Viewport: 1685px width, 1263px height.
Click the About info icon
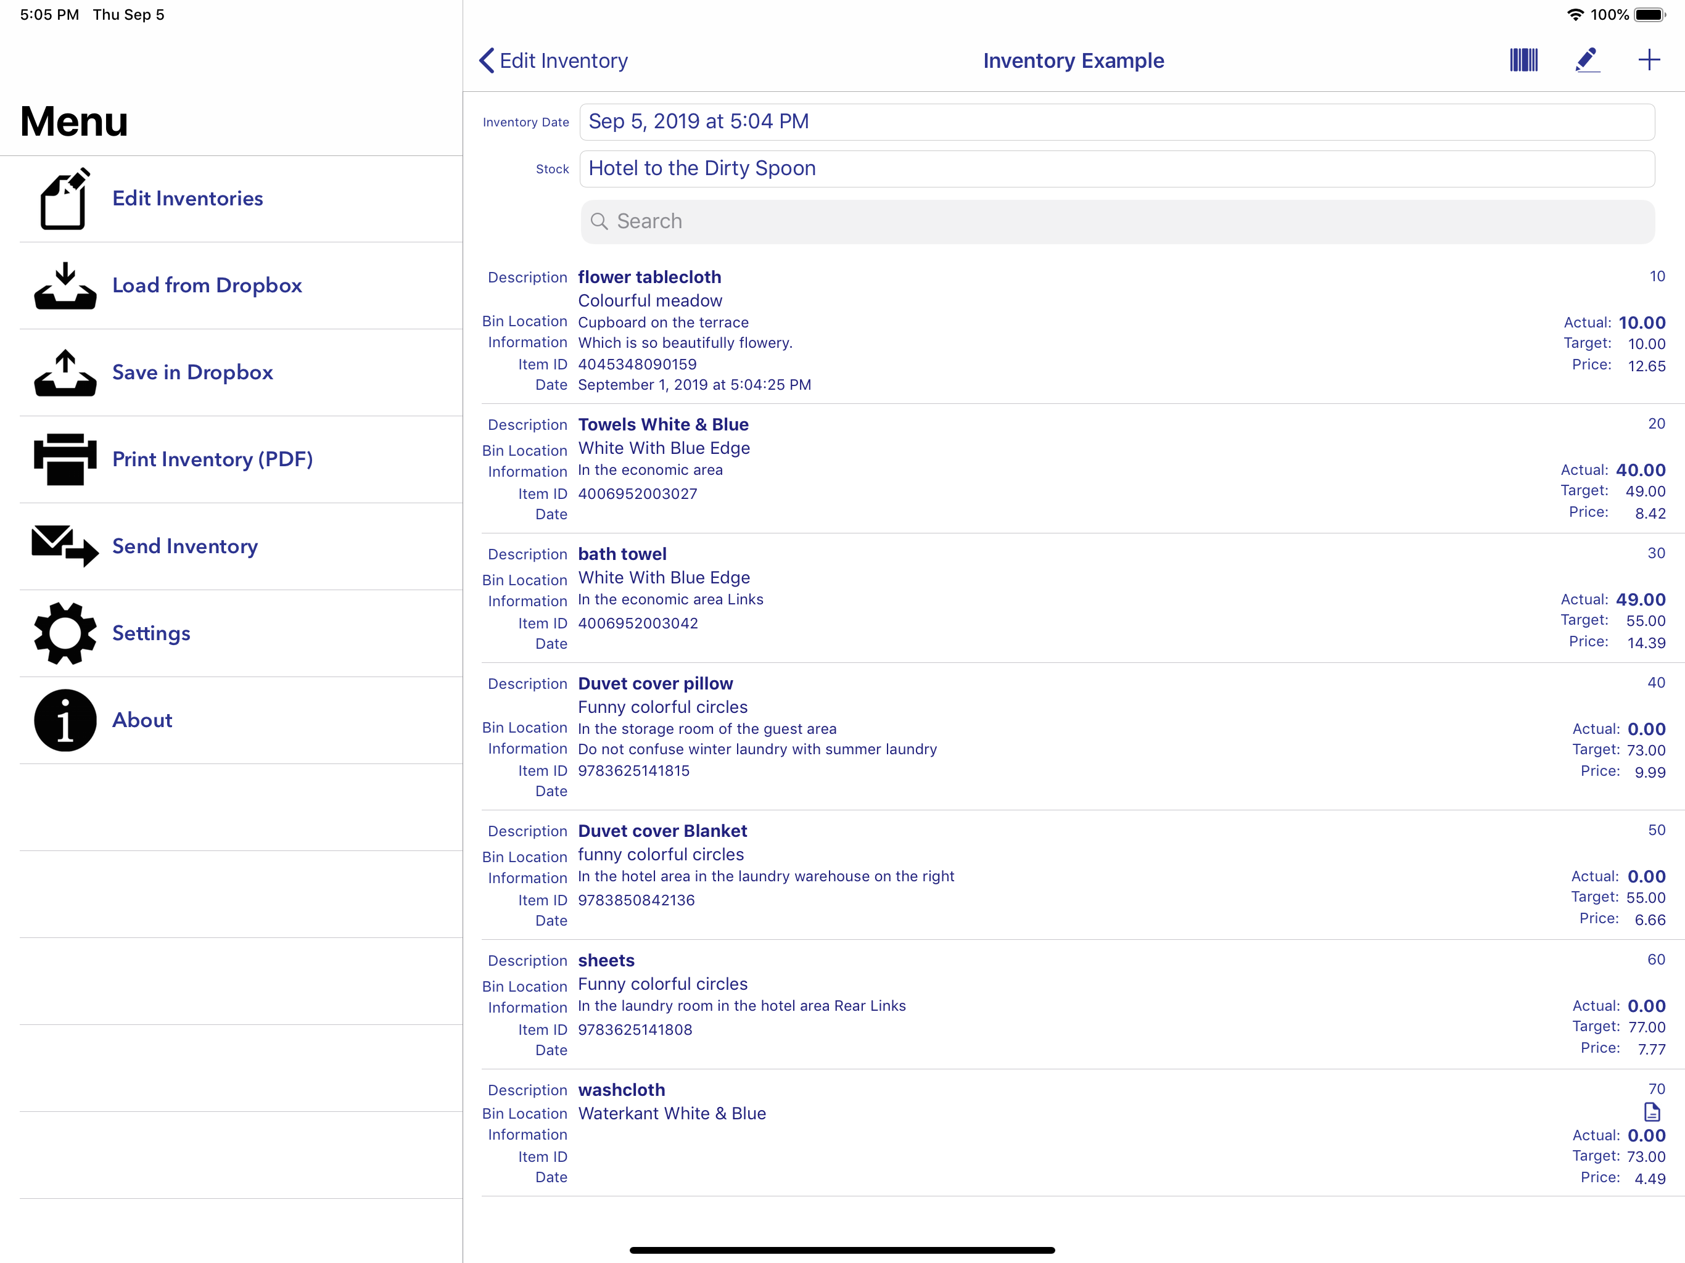click(x=65, y=721)
